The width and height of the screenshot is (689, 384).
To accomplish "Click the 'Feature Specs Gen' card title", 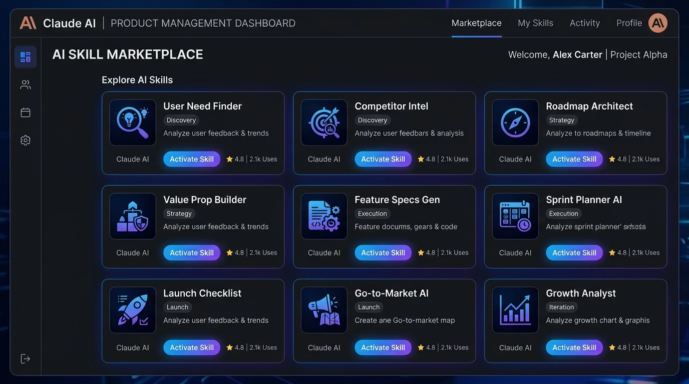I will coord(397,199).
